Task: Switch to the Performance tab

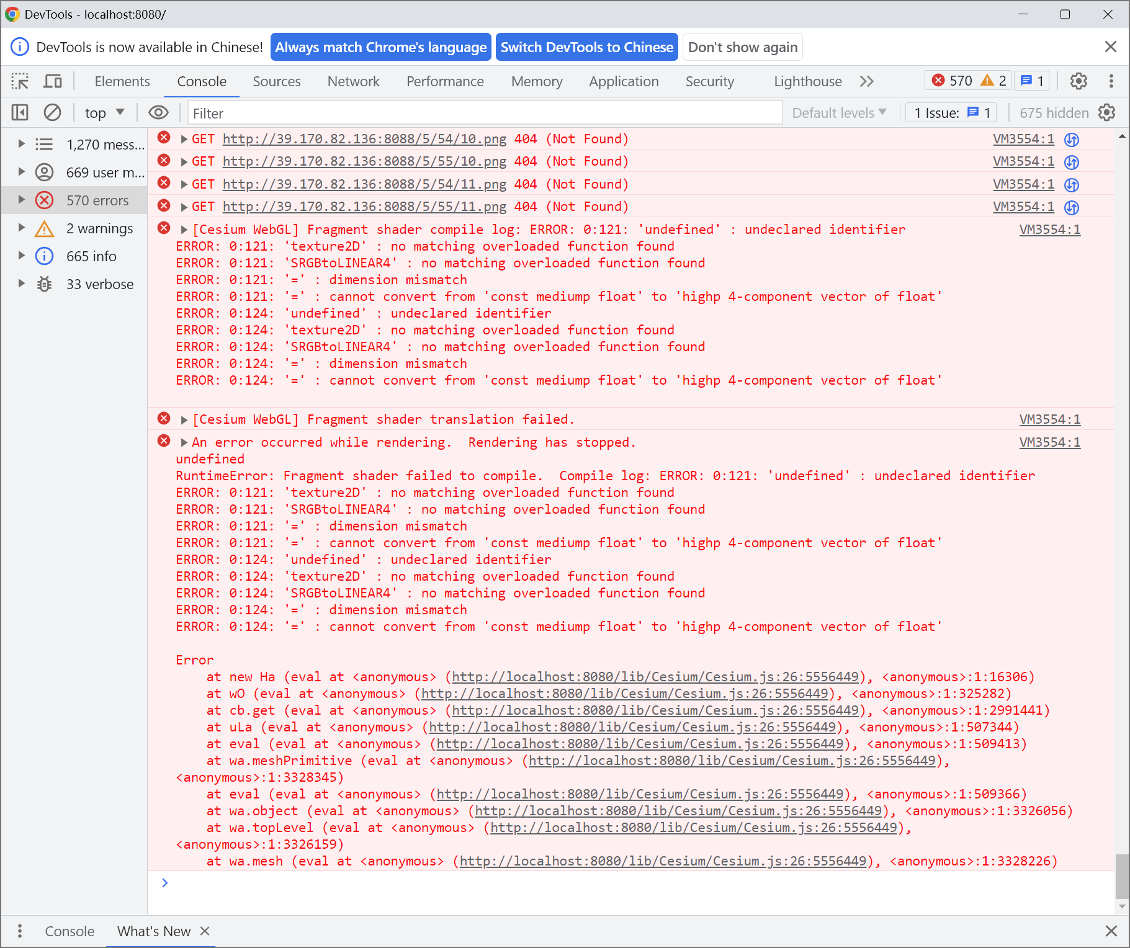Action: [x=445, y=81]
